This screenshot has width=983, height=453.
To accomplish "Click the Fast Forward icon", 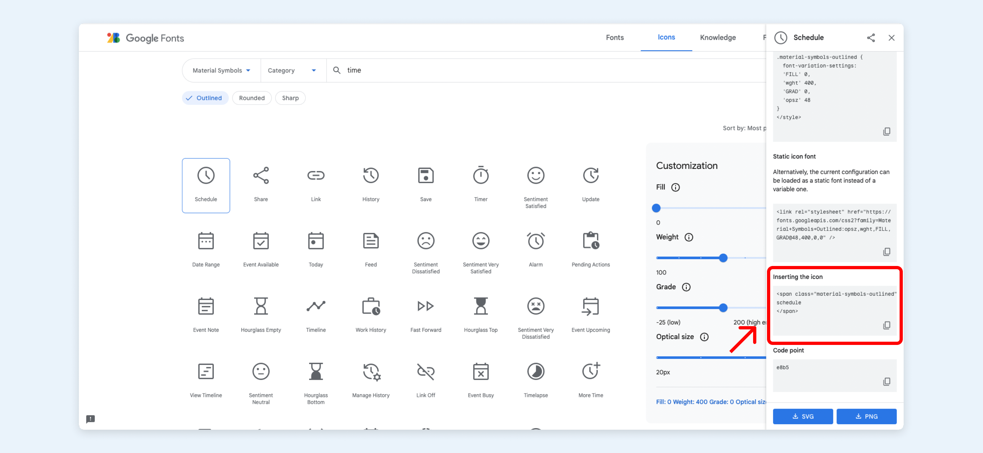I will [426, 306].
